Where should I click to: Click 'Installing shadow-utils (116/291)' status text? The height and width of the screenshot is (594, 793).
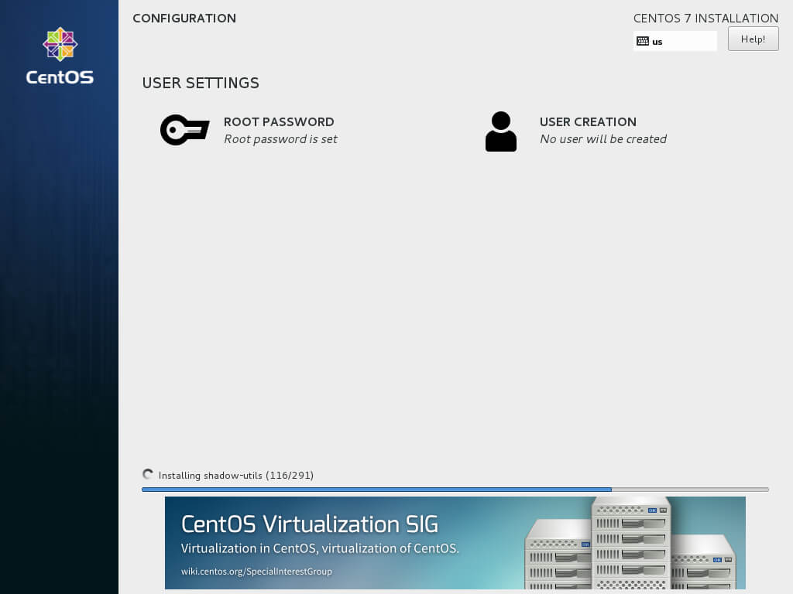click(235, 476)
